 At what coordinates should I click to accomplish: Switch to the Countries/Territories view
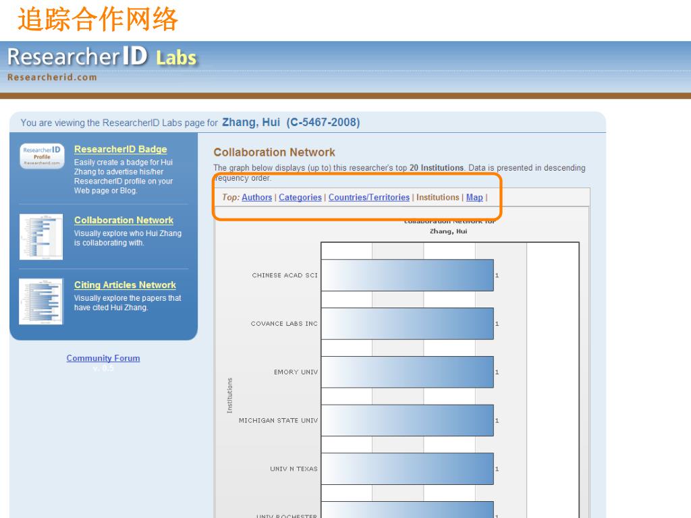tap(369, 198)
